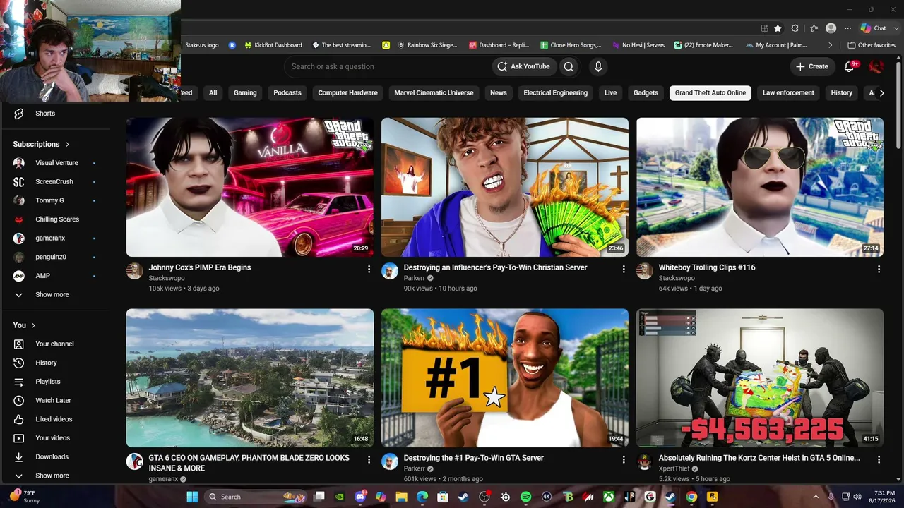This screenshot has width=904, height=508.
Task: Open more options for GTA 6 CEO video
Action: click(369, 459)
